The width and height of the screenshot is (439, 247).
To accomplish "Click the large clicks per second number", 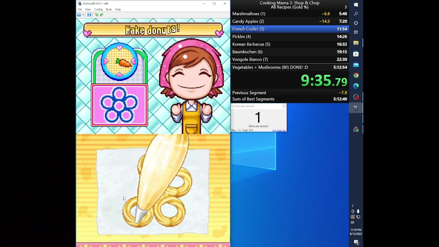I will point(258,118).
